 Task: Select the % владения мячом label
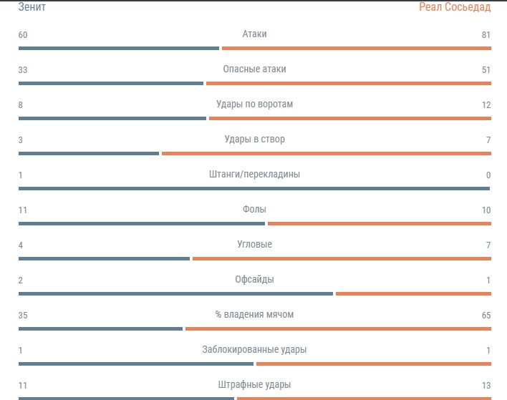254,315
